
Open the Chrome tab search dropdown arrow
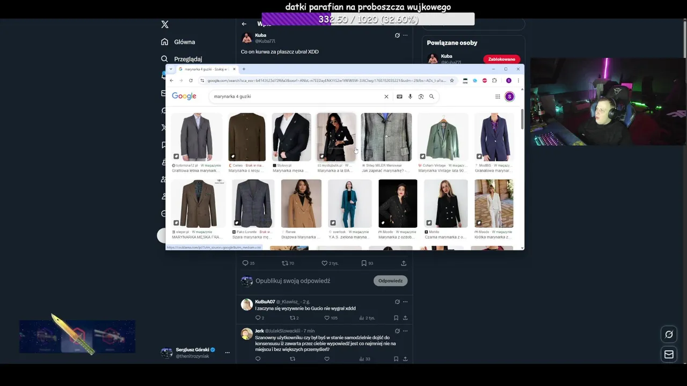pyautogui.click(x=171, y=69)
